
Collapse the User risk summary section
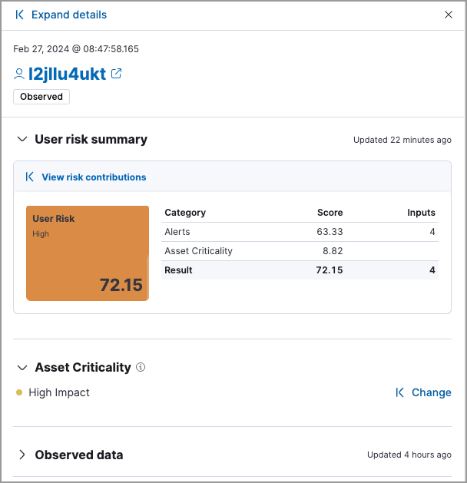click(x=22, y=139)
